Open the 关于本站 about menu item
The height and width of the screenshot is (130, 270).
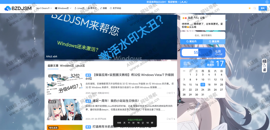[115, 8]
